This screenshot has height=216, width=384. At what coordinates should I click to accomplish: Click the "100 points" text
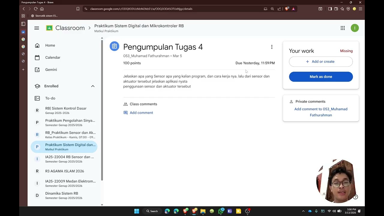tap(132, 63)
